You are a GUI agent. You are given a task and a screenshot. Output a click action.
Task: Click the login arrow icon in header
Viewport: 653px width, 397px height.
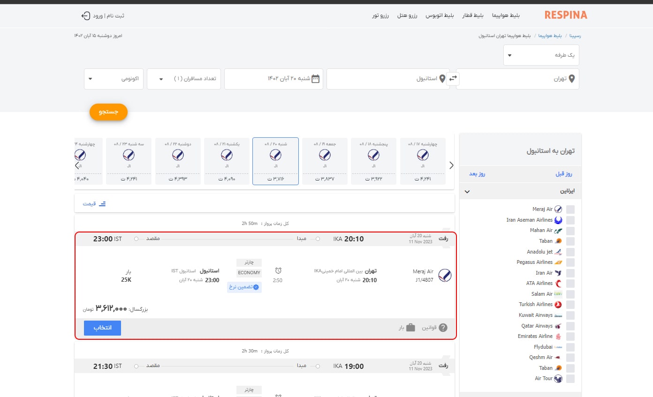tap(85, 15)
